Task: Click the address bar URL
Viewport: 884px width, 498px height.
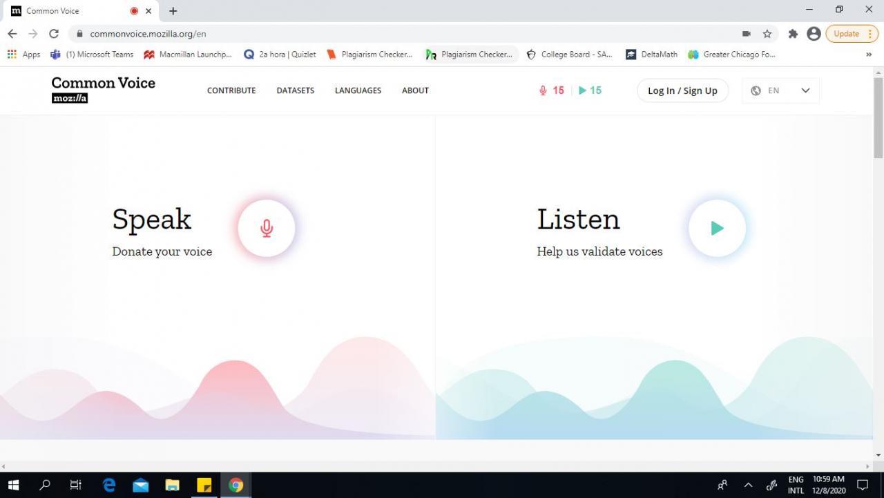Action: (148, 33)
